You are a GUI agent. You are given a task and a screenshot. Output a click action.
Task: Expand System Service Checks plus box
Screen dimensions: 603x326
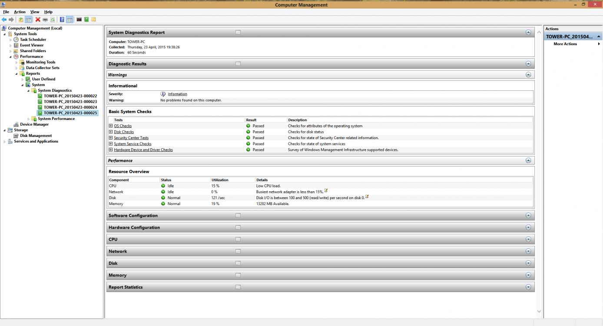point(111,144)
